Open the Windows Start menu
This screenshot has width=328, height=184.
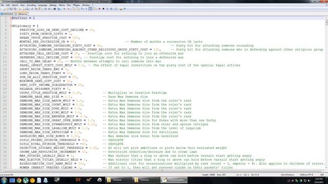4,180
